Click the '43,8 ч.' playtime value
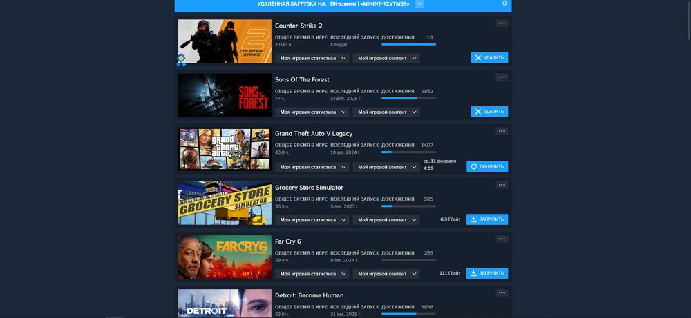 (x=282, y=152)
